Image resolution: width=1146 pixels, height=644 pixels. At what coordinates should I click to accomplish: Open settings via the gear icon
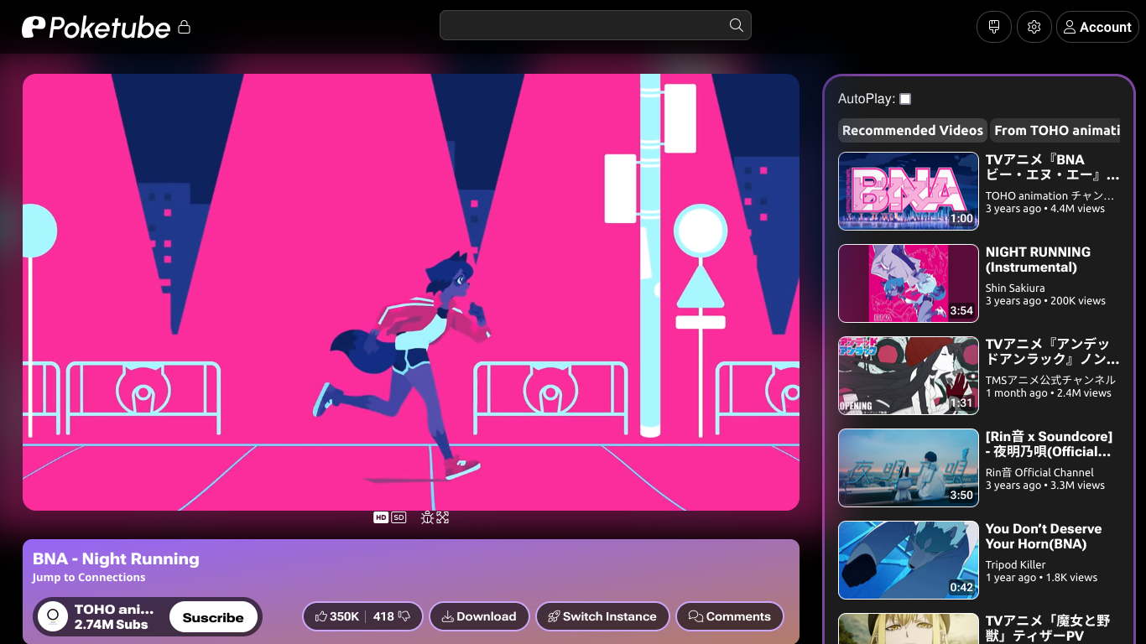1034,27
